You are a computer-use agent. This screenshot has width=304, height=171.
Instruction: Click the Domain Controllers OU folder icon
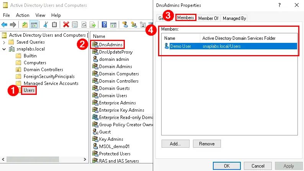pos(18,69)
